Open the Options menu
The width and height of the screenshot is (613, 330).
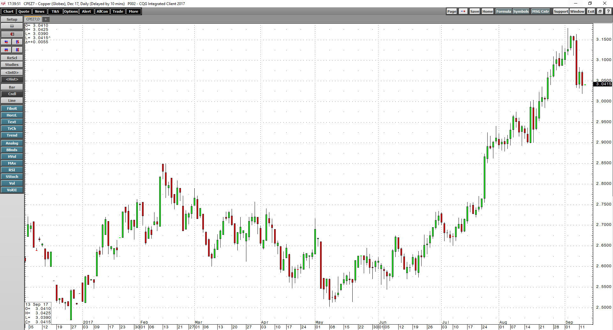coord(71,11)
